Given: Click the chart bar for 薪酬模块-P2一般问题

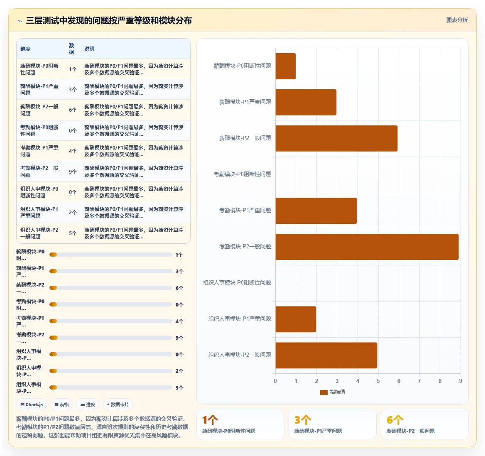Looking at the screenshot, I should coord(336,138).
